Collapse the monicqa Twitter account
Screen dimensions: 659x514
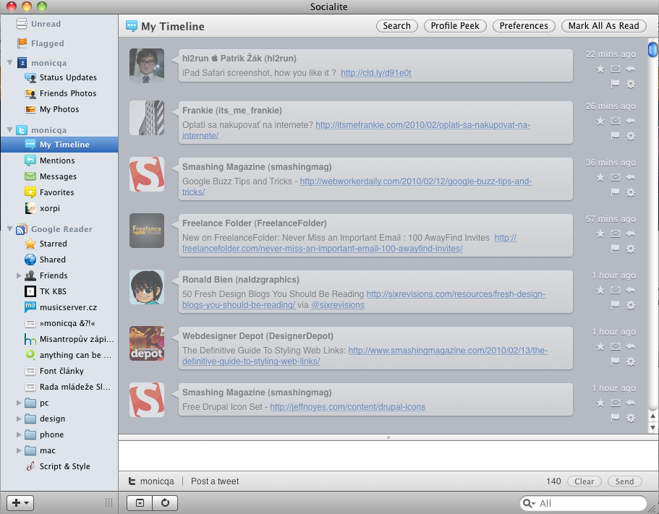[x=9, y=129]
